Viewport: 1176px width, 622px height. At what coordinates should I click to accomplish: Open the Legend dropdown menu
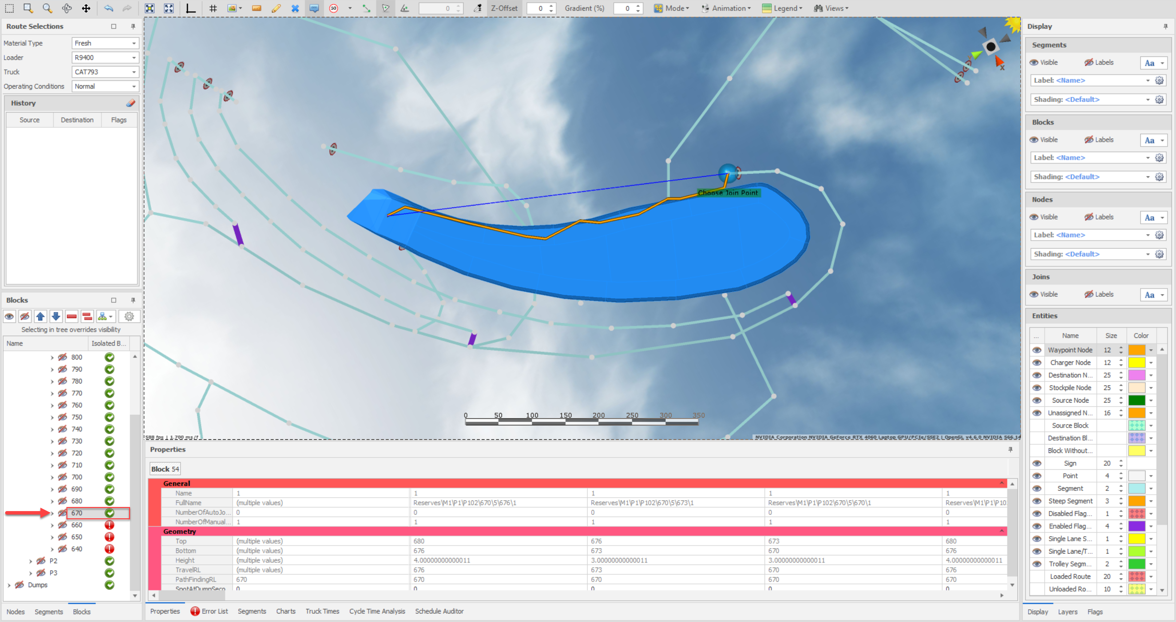pyautogui.click(x=782, y=8)
